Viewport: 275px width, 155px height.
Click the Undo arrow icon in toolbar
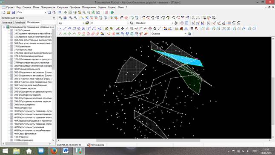(x=60, y=12)
